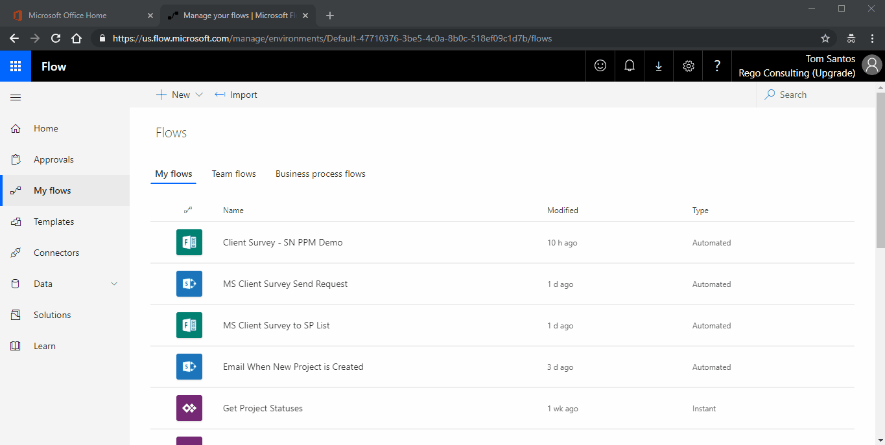Click 'Instant' type cell
This screenshot has height=445, width=885.
click(x=704, y=409)
